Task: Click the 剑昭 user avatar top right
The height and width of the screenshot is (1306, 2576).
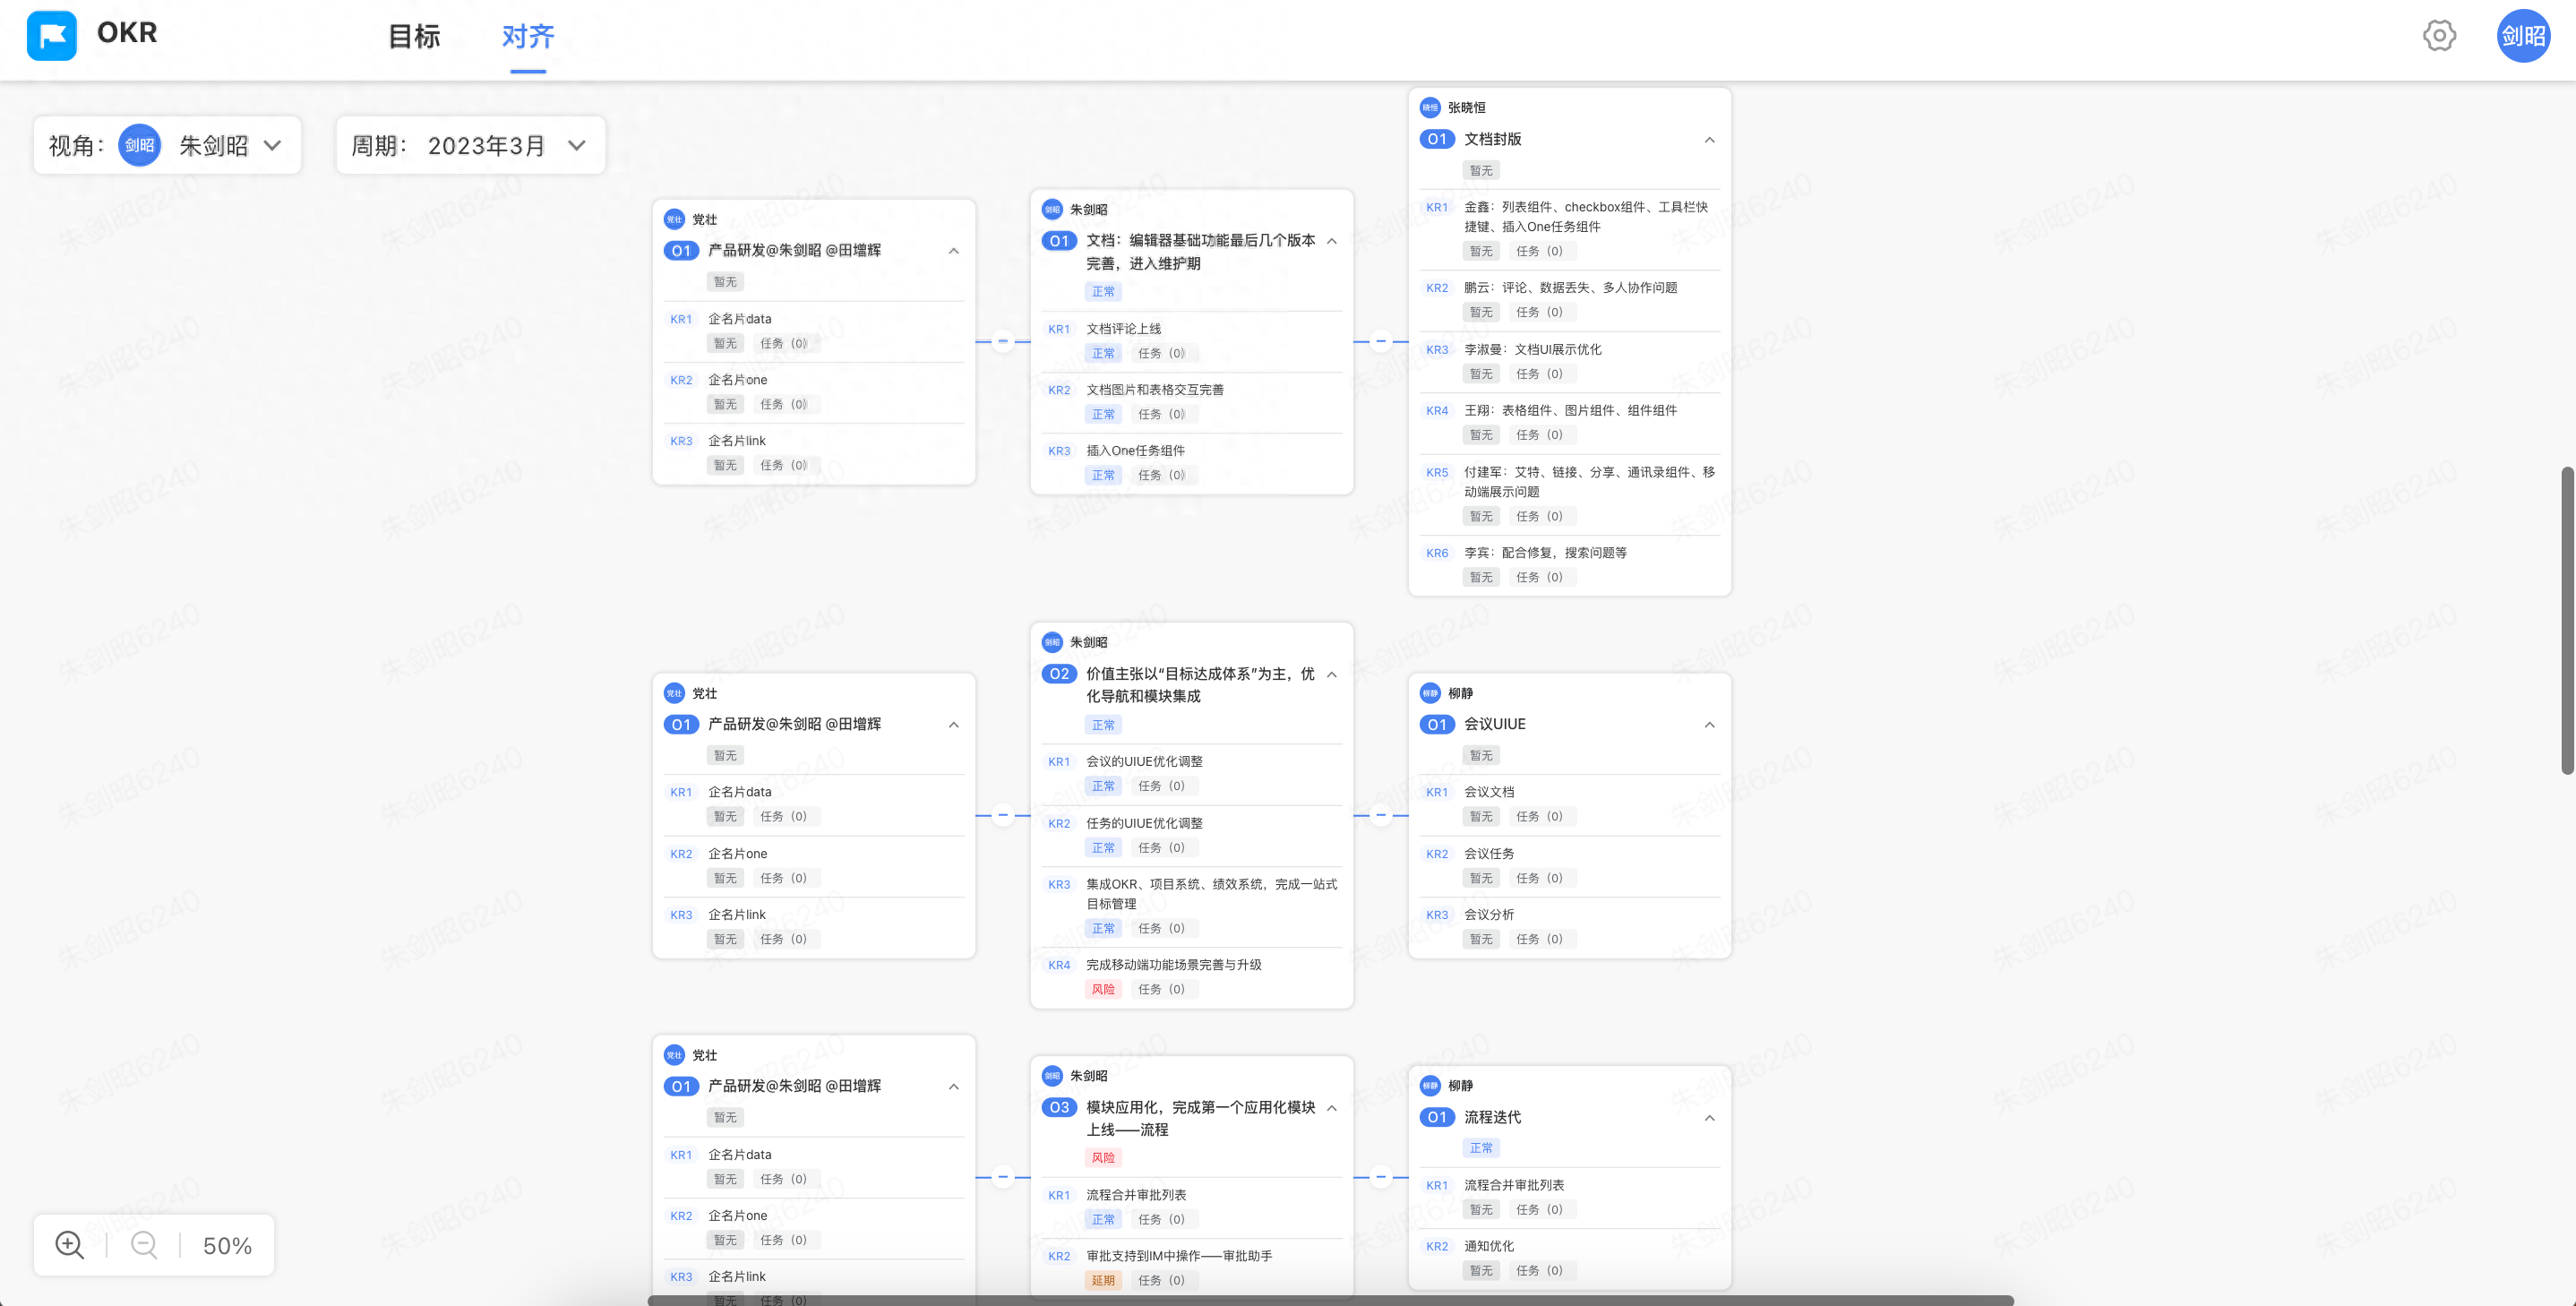Action: (x=2522, y=36)
